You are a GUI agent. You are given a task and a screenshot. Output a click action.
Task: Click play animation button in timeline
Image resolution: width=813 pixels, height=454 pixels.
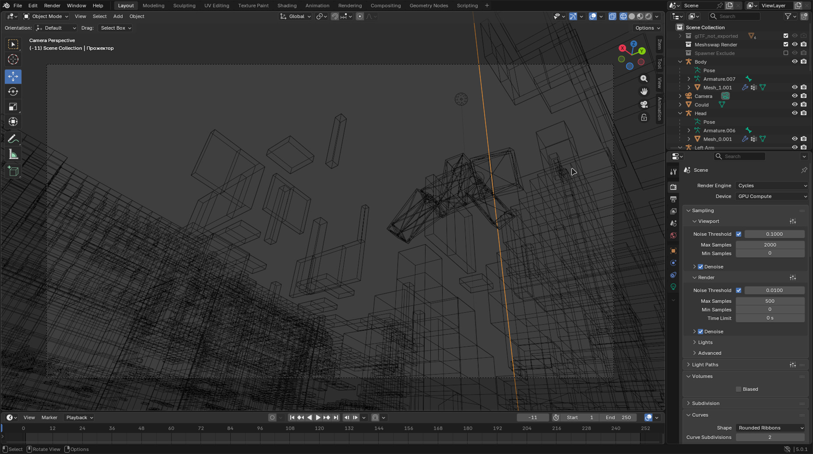(x=318, y=417)
